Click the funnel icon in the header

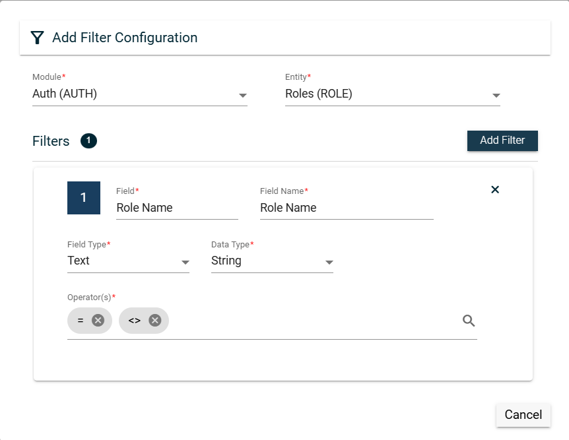37,38
